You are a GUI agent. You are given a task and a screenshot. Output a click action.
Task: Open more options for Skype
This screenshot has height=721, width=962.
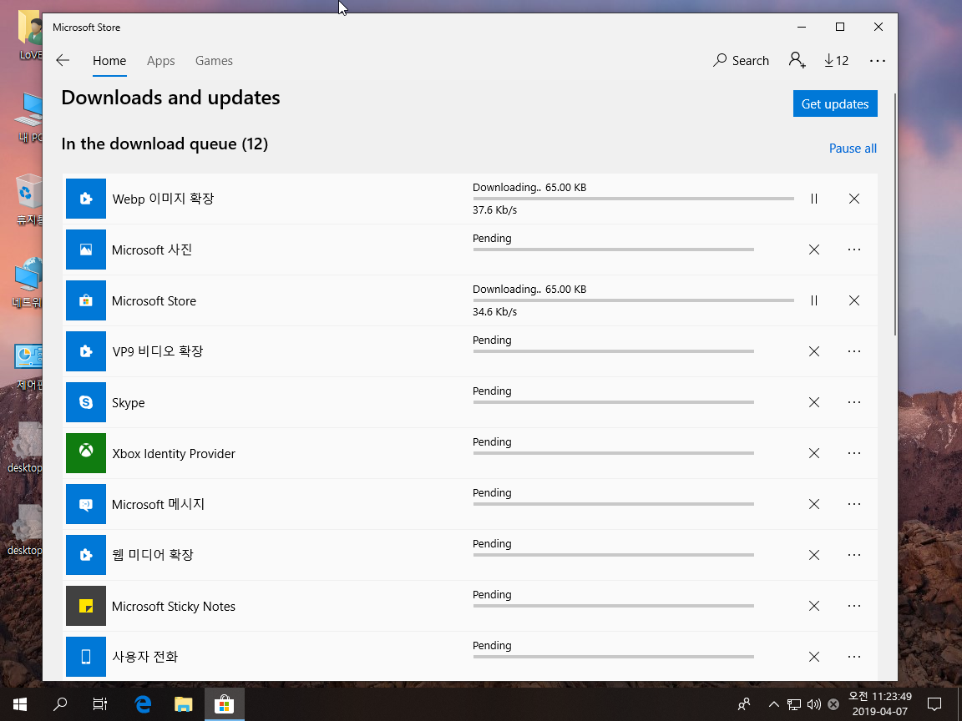[854, 402]
